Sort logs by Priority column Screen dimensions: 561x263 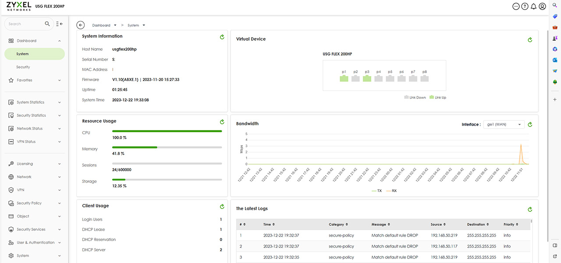click(511, 224)
